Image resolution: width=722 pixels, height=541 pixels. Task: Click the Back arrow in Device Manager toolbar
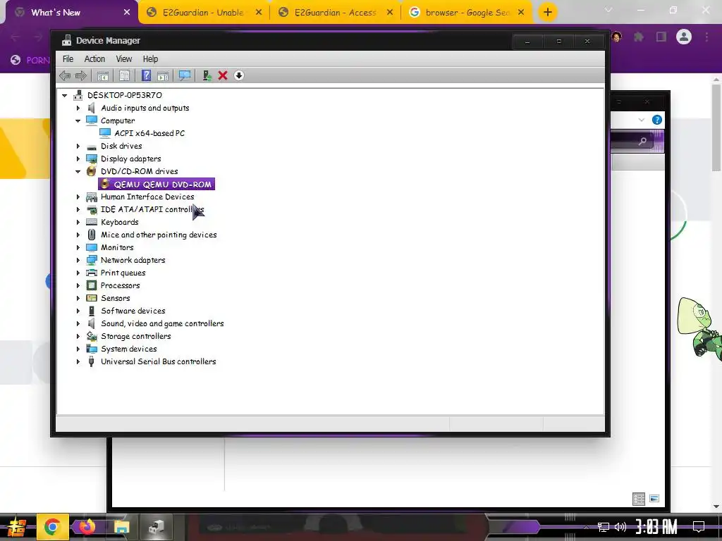coord(65,75)
